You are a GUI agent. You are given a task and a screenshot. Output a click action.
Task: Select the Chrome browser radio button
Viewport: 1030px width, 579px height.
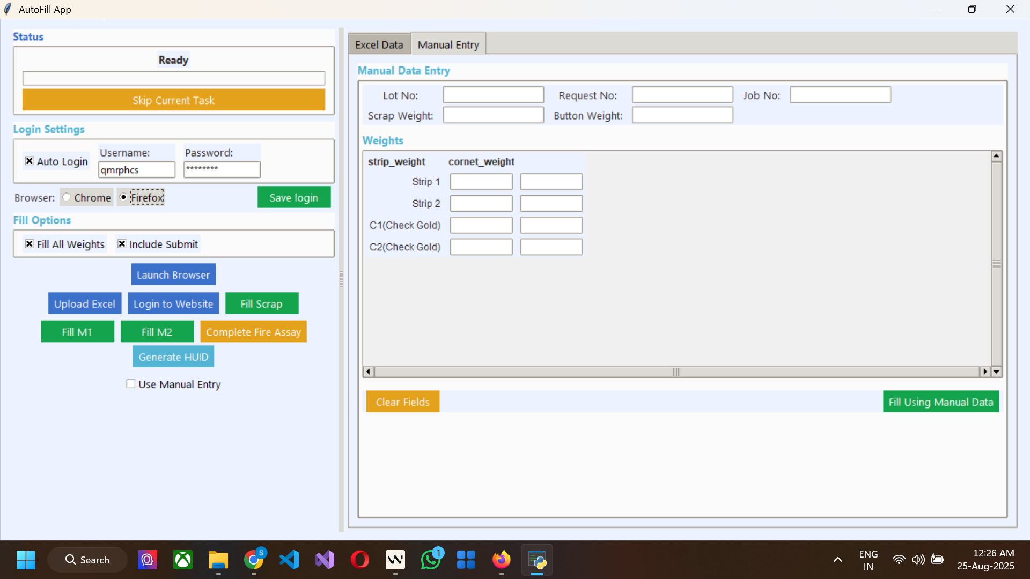(x=65, y=197)
